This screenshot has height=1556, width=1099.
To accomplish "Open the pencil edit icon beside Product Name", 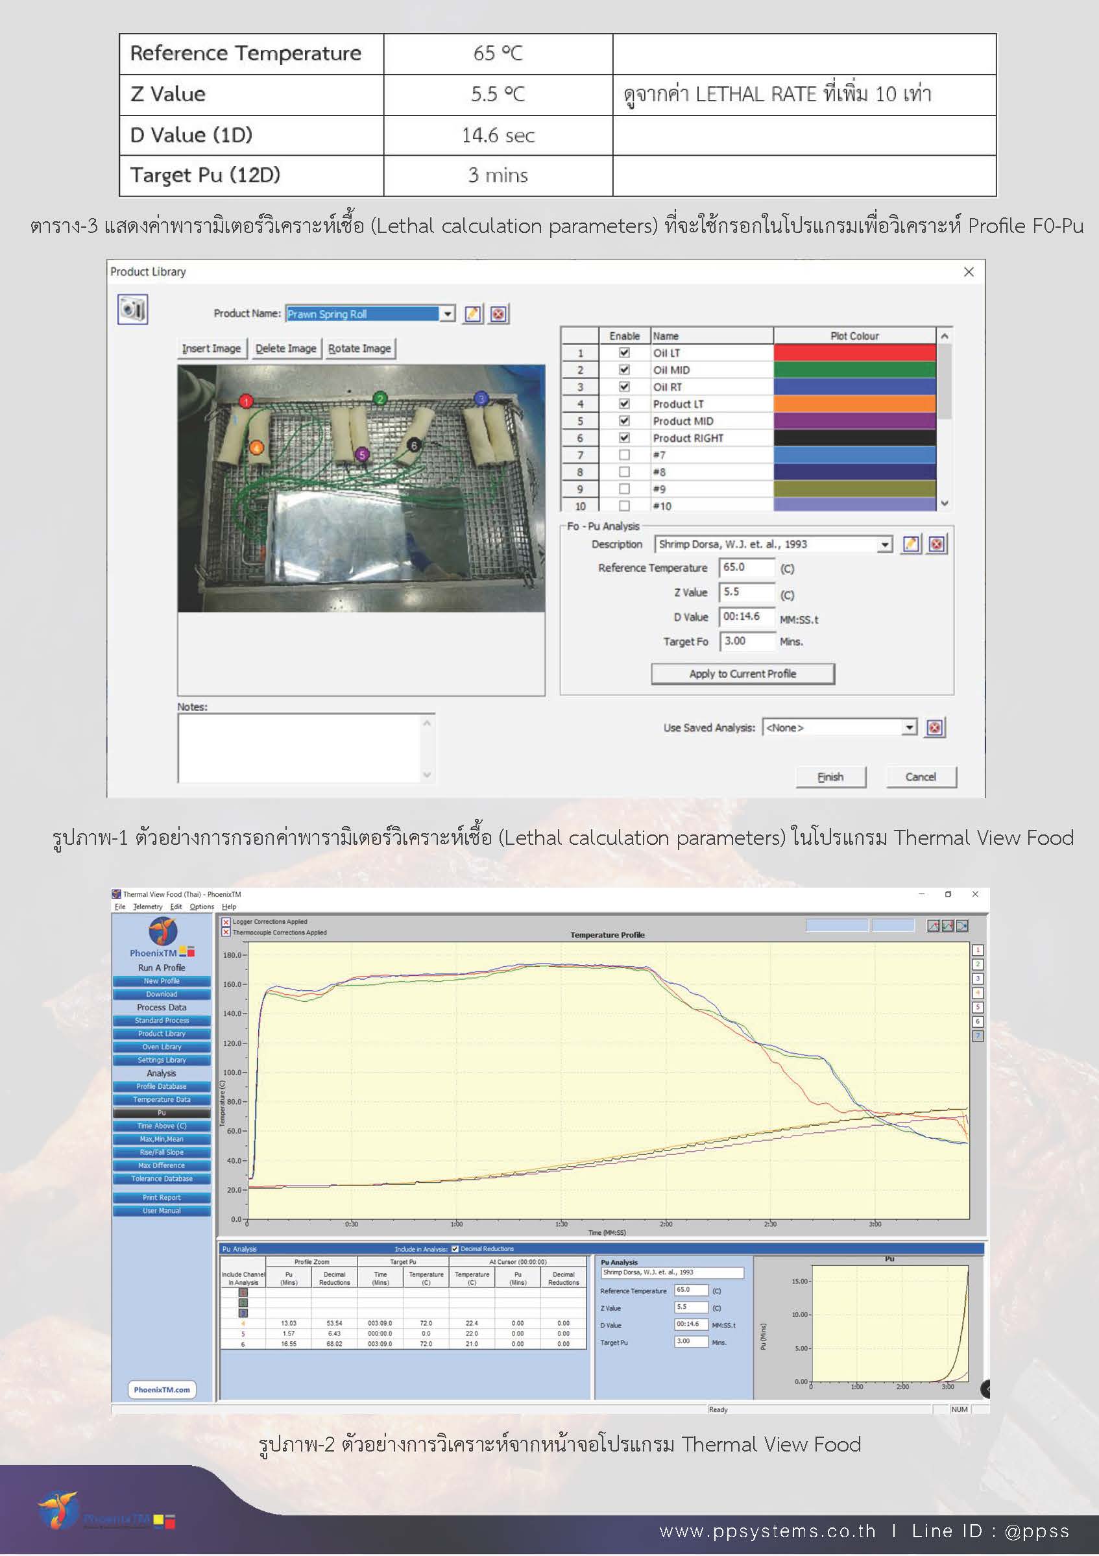I will point(472,314).
